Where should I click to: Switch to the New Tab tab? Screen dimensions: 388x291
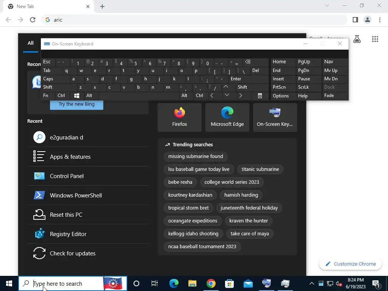pyautogui.click(x=48, y=6)
